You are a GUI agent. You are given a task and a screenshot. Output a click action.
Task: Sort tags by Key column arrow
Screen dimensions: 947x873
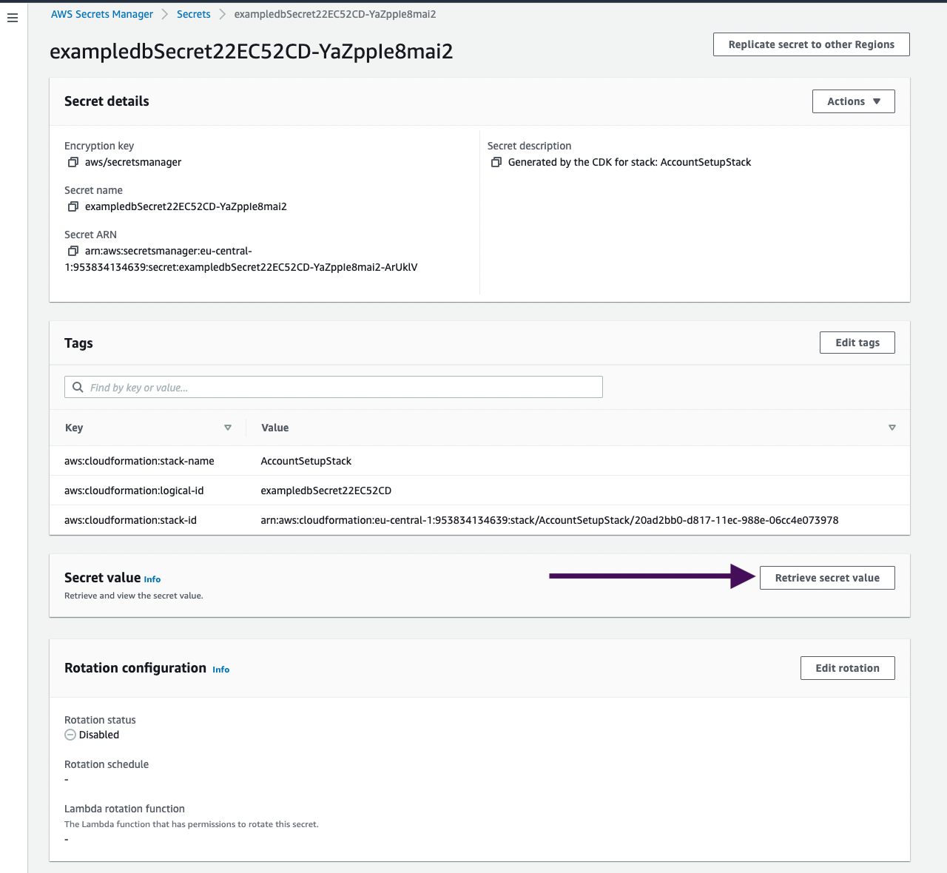(x=228, y=428)
